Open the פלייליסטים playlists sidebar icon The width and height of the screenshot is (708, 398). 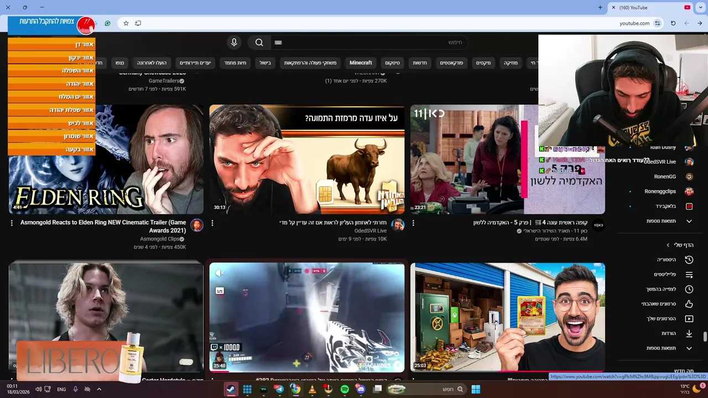coord(689,275)
